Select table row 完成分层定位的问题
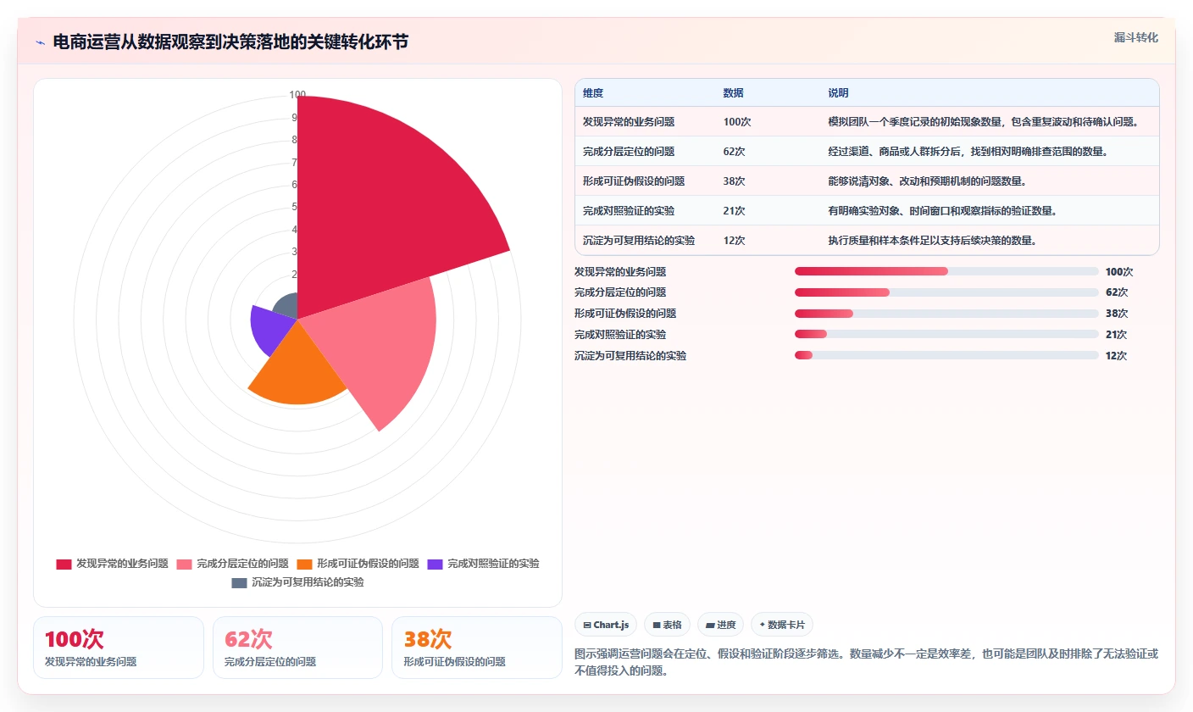The image size is (1193, 712). [867, 152]
